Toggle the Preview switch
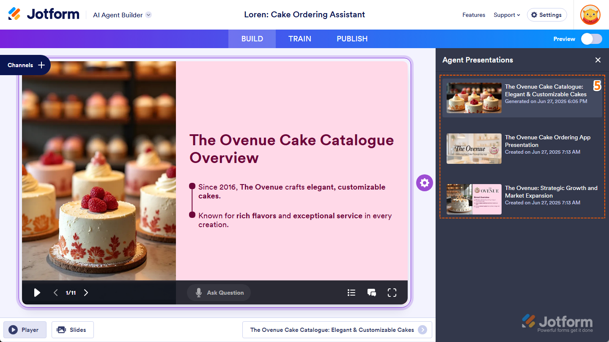Viewport: 609px width, 342px height. pos(591,39)
